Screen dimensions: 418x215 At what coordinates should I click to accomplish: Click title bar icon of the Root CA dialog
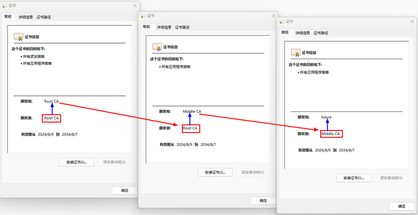click(x=5, y=6)
